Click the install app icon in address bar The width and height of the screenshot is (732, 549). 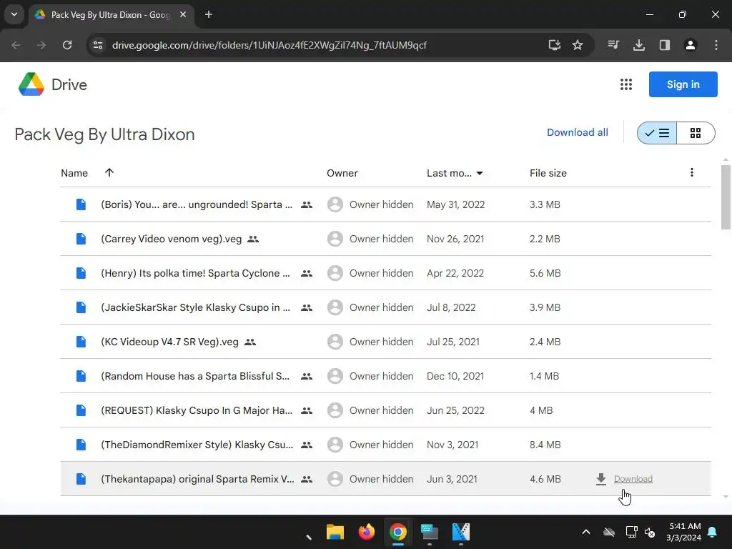tap(555, 45)
